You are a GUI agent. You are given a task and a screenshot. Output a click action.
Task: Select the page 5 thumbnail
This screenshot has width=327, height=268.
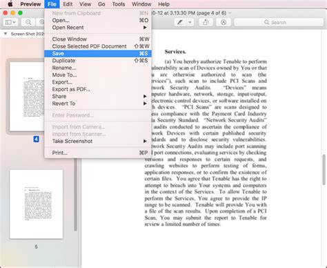point(36,204)
